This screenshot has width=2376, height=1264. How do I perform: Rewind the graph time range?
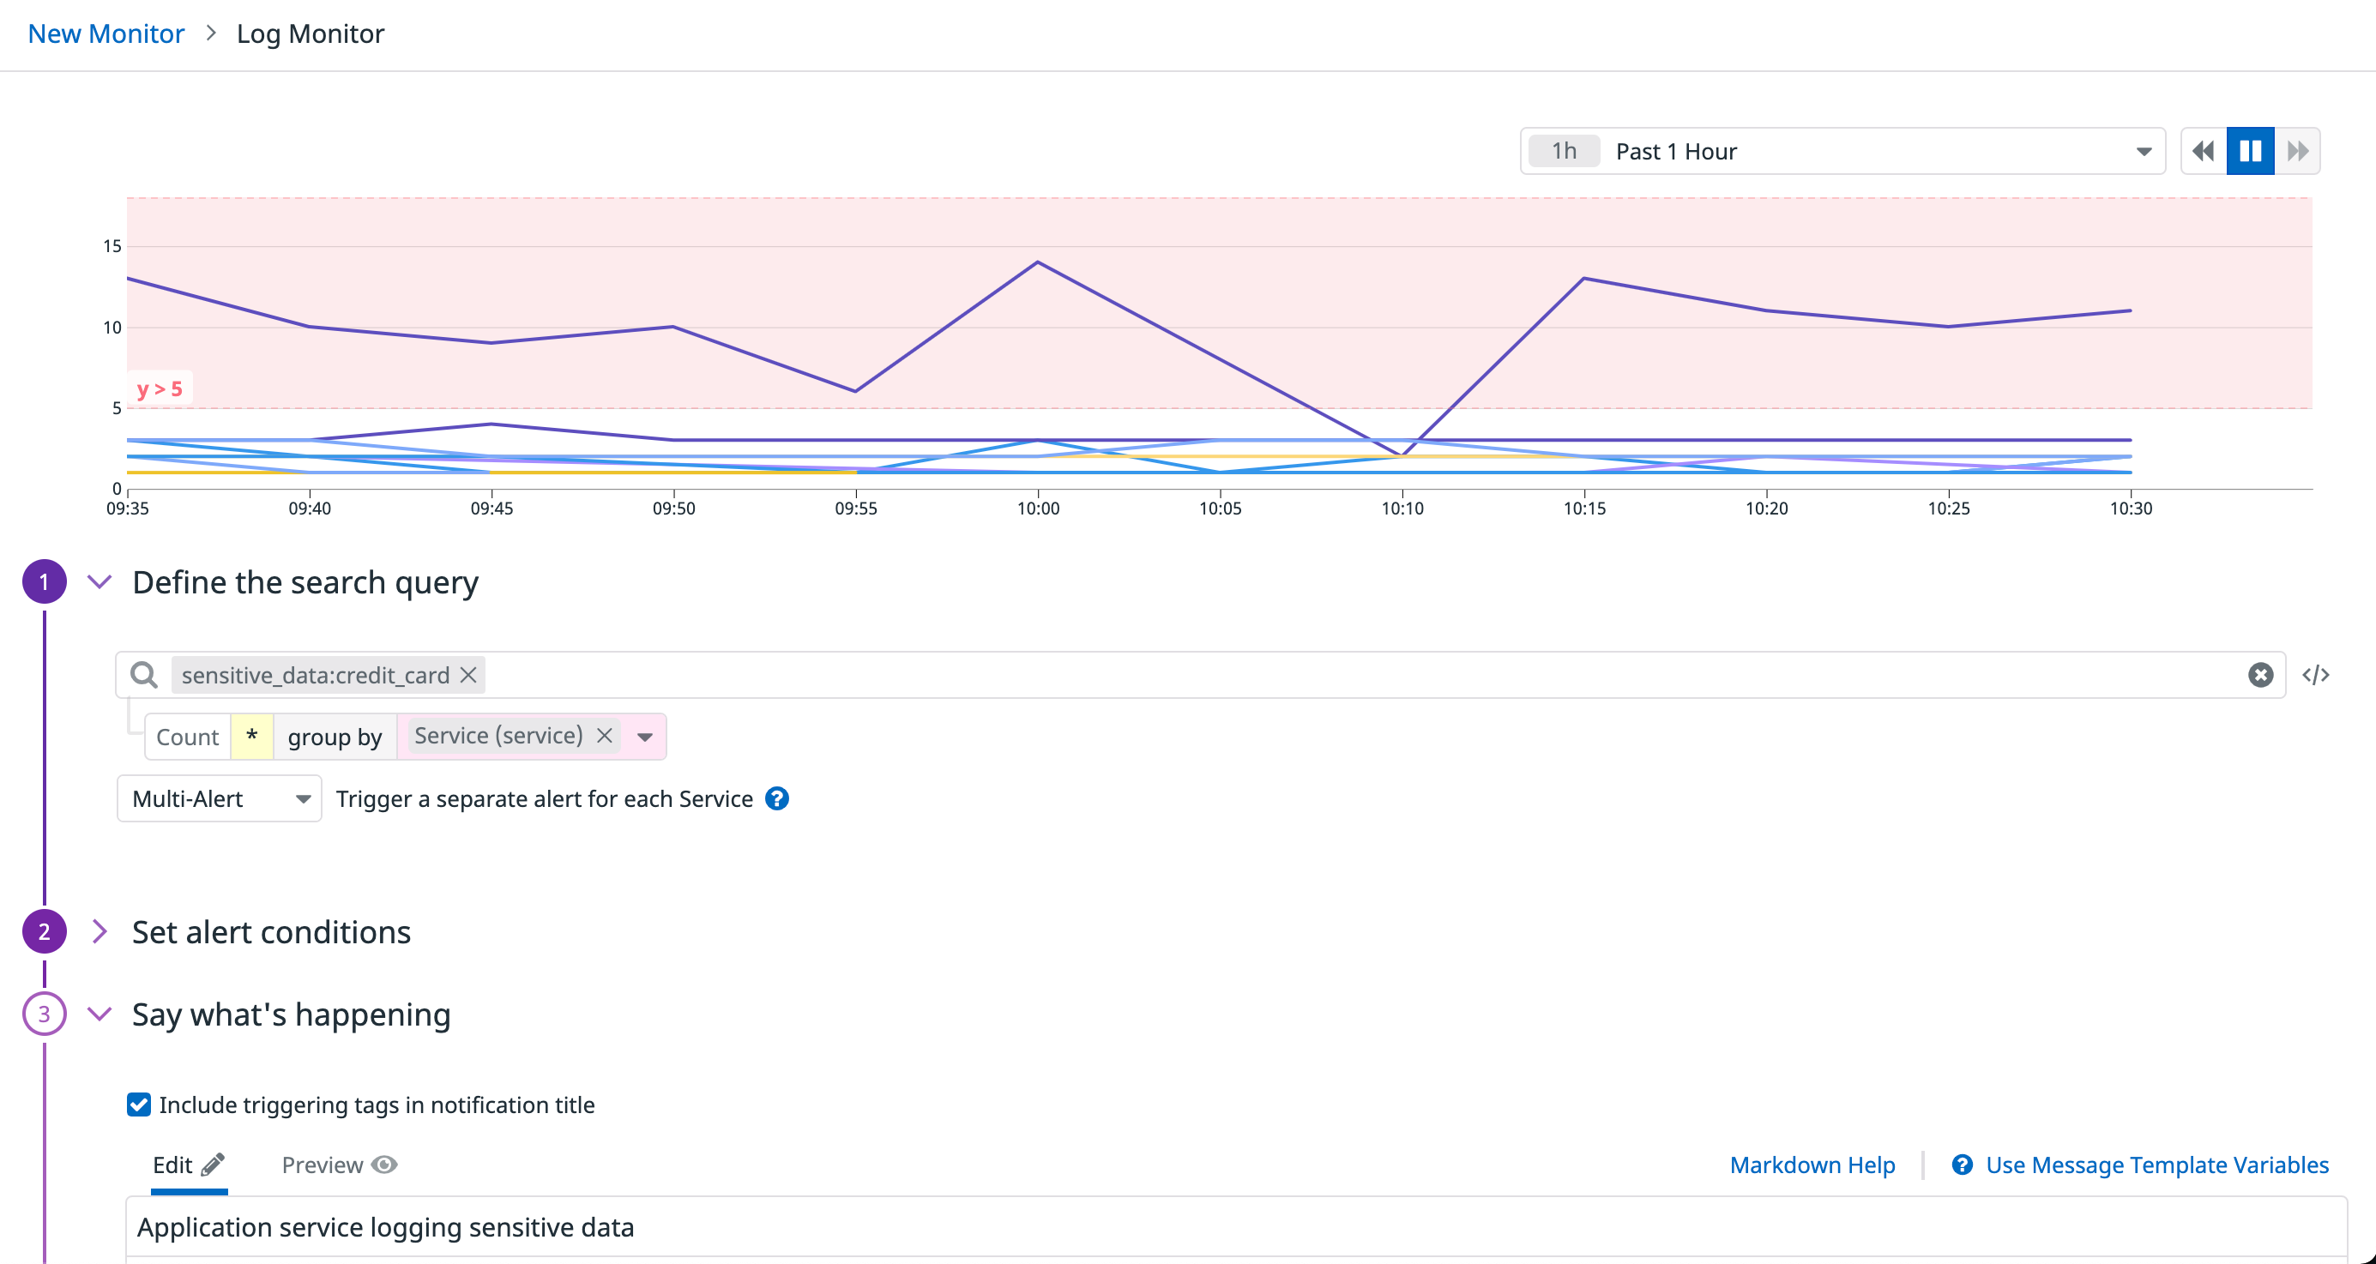click(2203, 150)
